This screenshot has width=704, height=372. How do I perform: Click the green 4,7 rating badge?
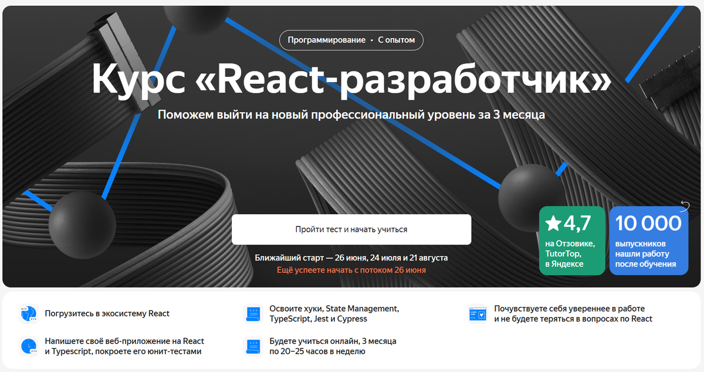(x=572, y=241)
